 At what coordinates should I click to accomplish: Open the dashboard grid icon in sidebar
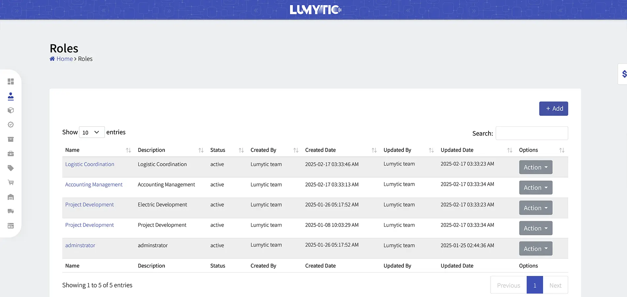[x=11, y=81]
